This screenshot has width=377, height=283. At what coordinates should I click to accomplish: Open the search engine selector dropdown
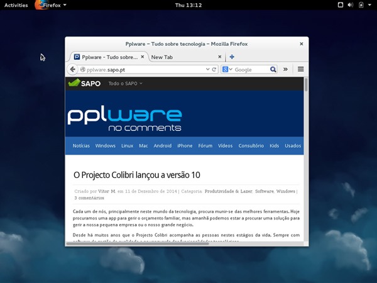pos(227,69)
